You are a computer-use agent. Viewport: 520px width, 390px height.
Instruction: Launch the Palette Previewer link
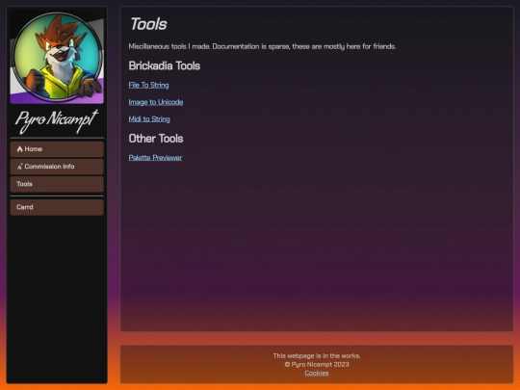point(155,158)
